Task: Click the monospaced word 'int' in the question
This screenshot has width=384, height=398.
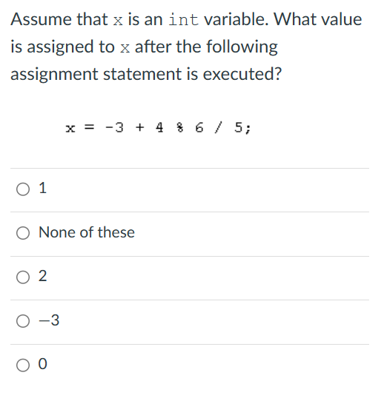Action: (x=183, y=19)
